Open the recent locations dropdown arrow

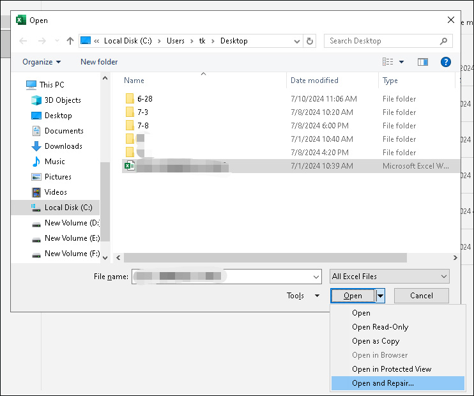click(x=57, y=41)
